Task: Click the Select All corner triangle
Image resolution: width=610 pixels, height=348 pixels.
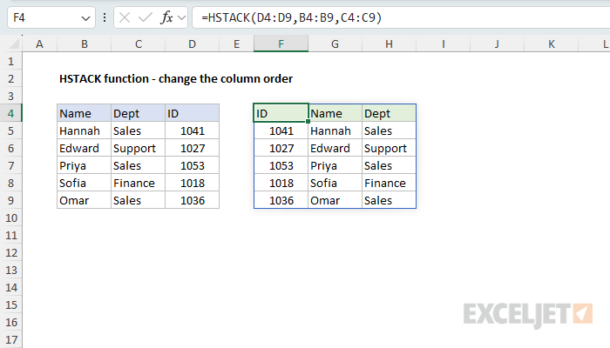Action: (14, 44)
